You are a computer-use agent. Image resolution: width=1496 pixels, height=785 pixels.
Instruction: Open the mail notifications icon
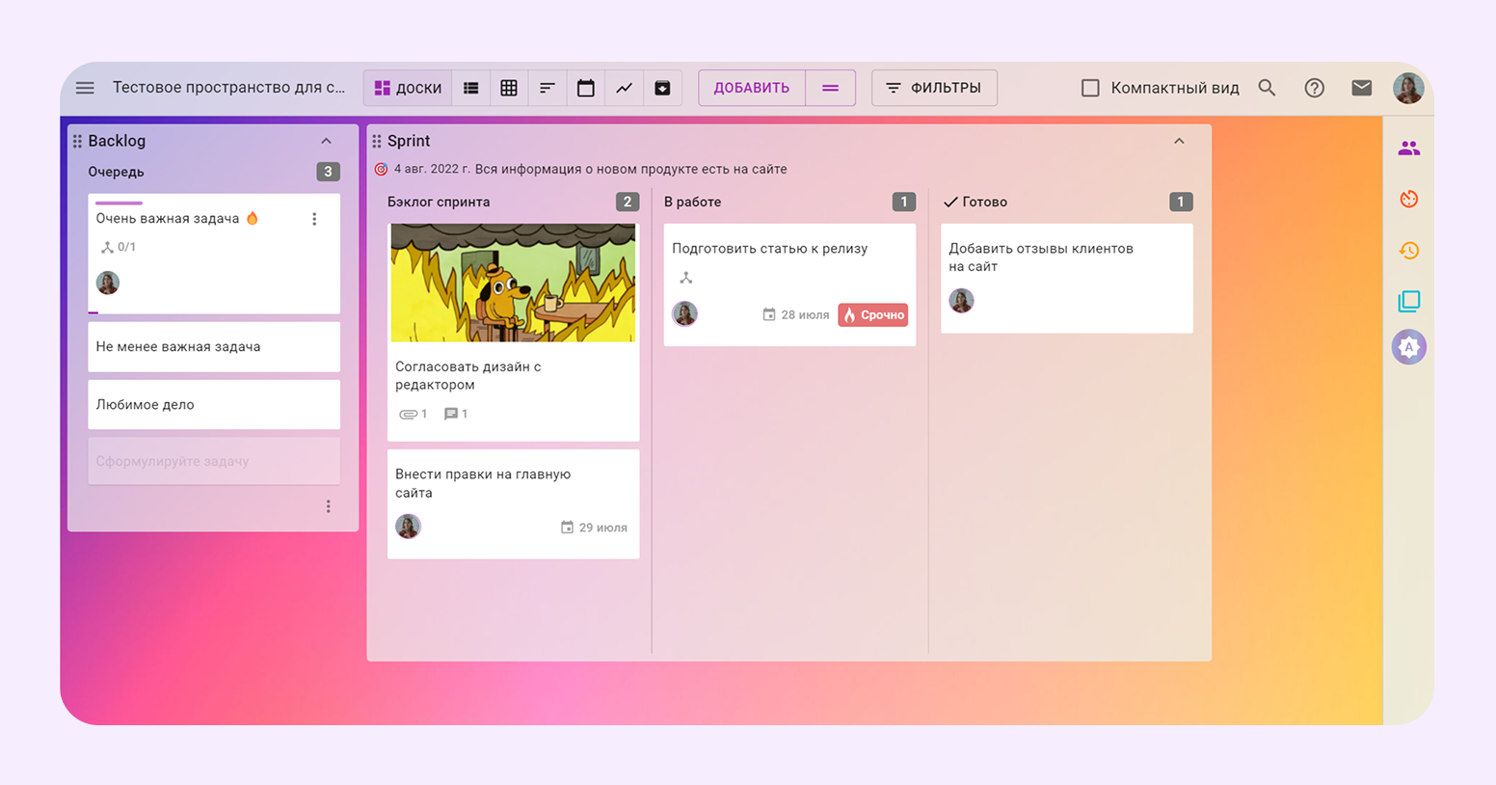(x=1361, y=88)
